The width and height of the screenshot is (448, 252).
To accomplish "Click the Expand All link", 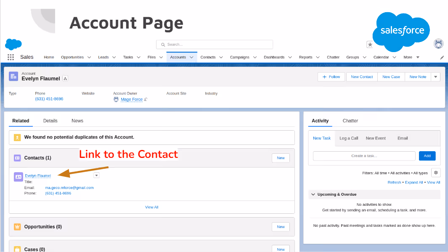I will click(414, 182).
